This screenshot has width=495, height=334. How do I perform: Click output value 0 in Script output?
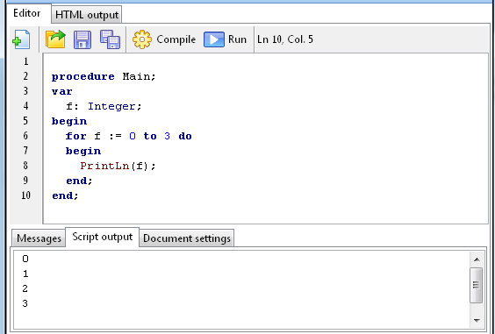pyautogui.click(x=25, y=259)
